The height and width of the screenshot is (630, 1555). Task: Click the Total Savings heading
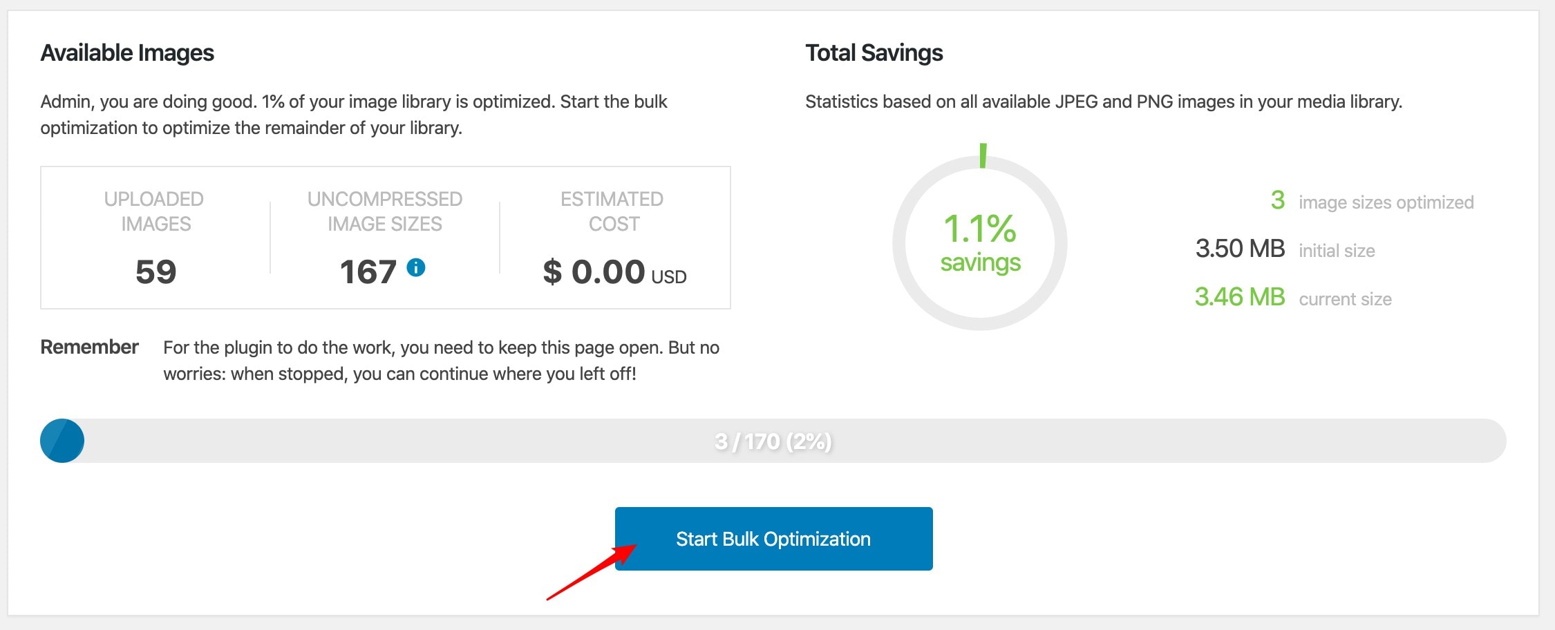coord(874,53)
